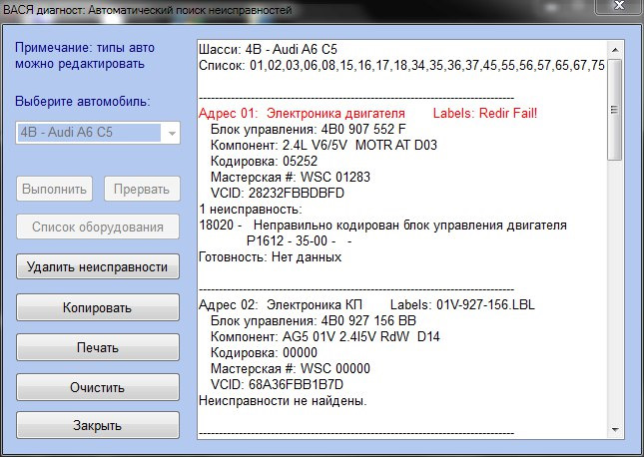Click Блок управления: 4B0 907 552 F

click(x=309, y=130)
